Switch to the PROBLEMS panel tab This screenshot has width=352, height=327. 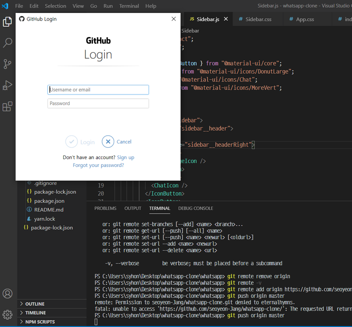[105, 208]
